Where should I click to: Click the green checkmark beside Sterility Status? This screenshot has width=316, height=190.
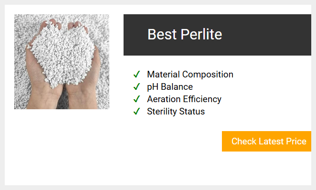click(137, 111)
